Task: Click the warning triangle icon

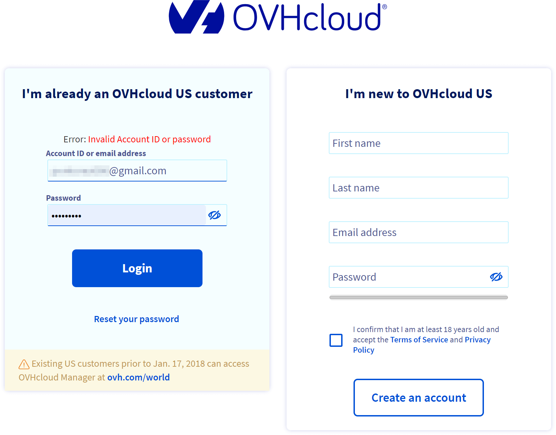Action: (24, 364)
